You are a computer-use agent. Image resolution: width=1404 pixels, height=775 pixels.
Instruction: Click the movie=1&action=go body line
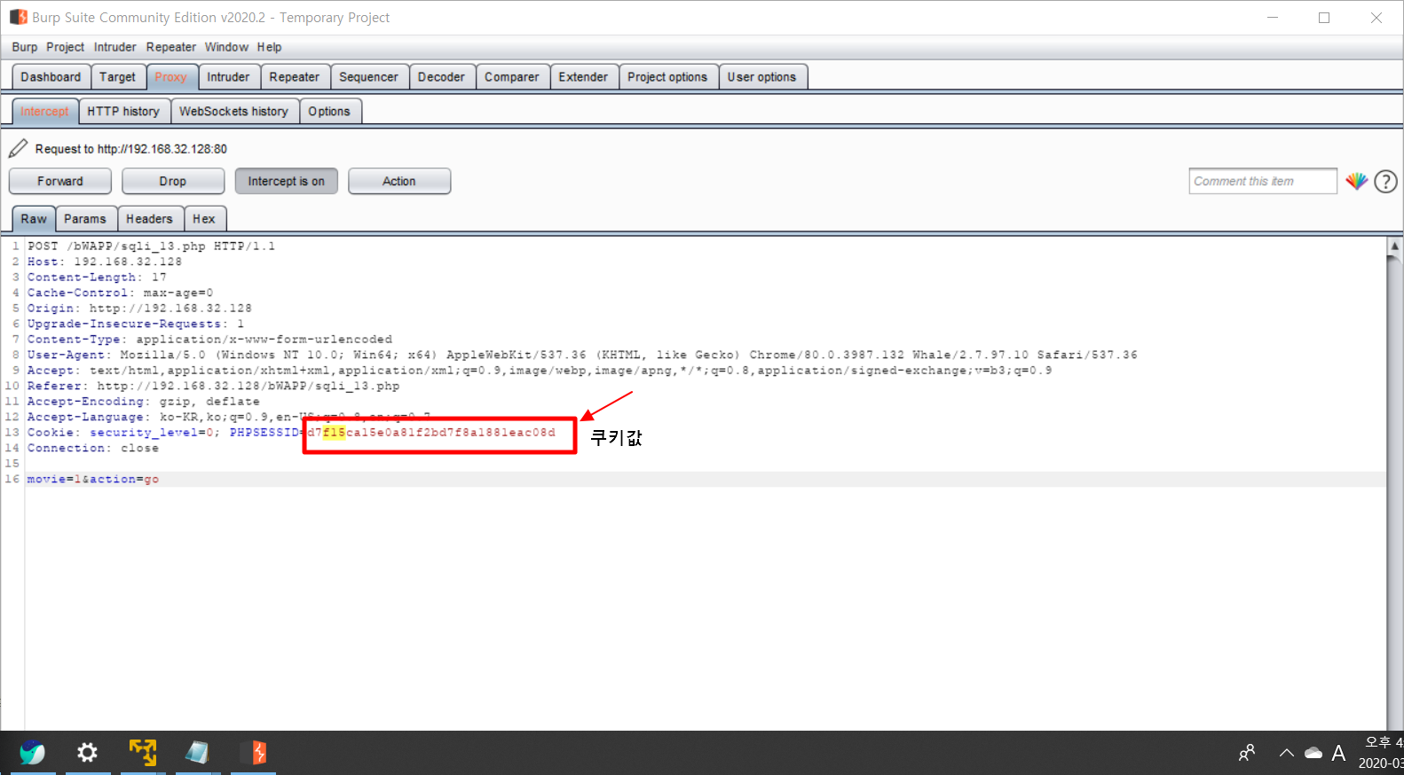coord(93,479)
